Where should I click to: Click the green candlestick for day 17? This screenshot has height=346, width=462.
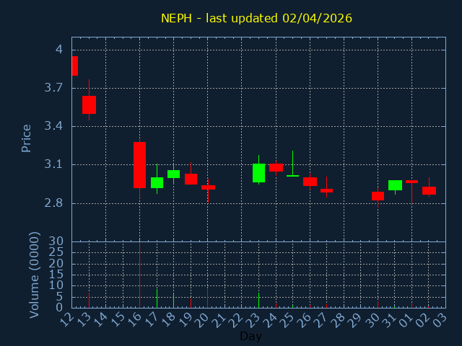click(157, 182)
